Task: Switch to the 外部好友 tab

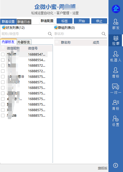Action: coord(24,42)
